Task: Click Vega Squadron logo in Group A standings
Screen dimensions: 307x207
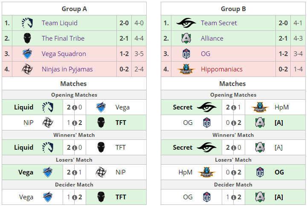Action: (28, 54)
